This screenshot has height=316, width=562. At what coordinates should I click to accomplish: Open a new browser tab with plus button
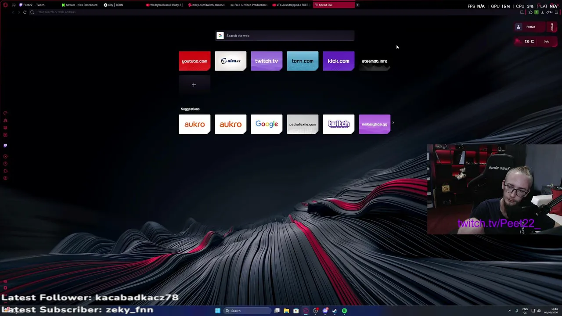(357, 5)
